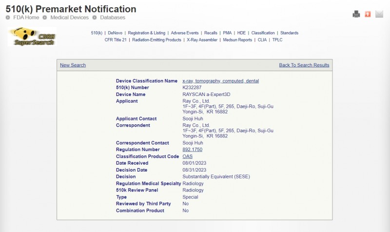Open x-ray, tomography, computed, dental classification
Screen dimensions: 390x232
(x=220, y=81)
